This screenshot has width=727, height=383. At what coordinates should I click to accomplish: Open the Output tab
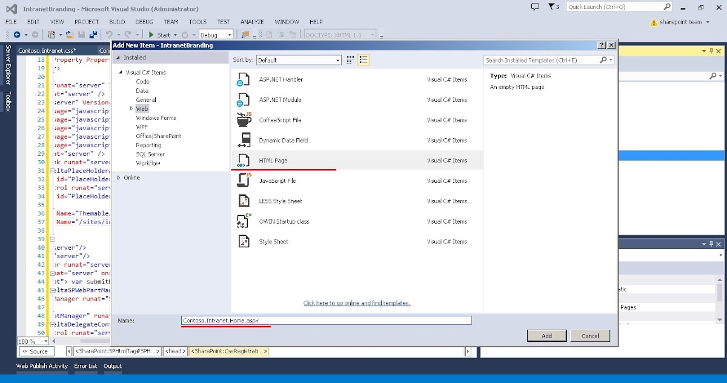coord(113,366)
